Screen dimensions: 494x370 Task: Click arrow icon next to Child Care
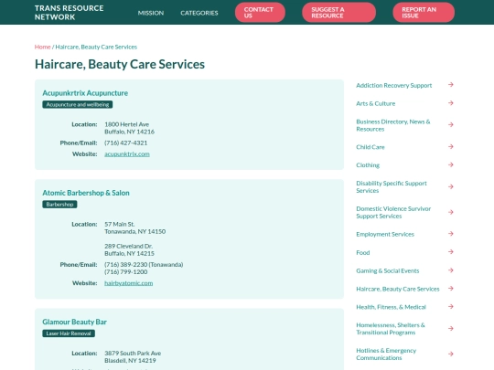click(451, 146)
